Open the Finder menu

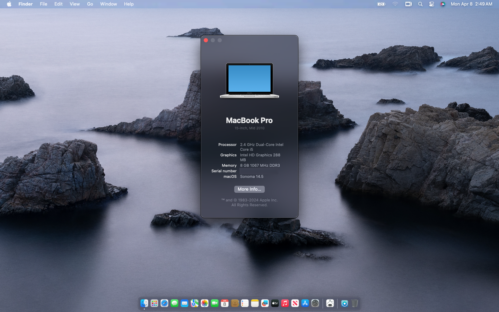(26, 4)
